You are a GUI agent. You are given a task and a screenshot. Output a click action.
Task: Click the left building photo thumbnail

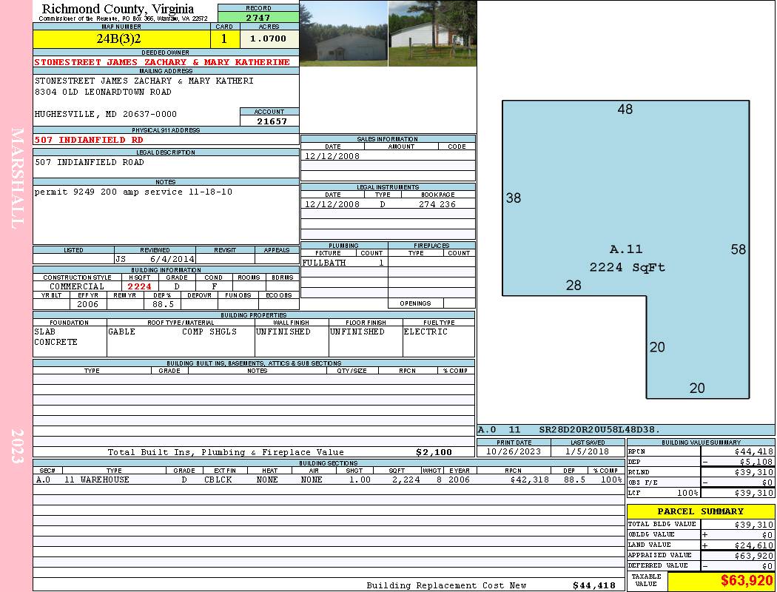(x=343, y=33)
